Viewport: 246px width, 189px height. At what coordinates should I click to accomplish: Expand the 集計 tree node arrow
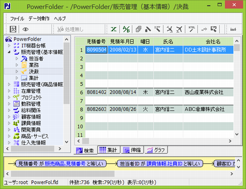[17, 78]
